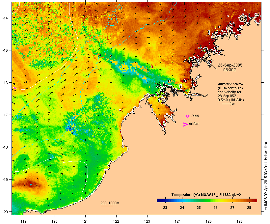This screenshot has width=270, height=224.
Task: Click longitude axis label 119
Action: [24, 221]
